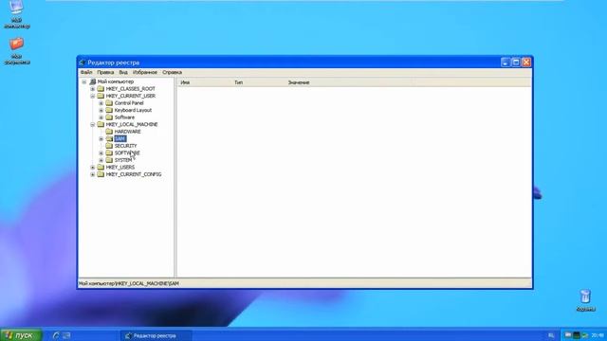Expand the HKEY_CLASSES_ROOT branch
607x341 pixels.
coord(93,89)
